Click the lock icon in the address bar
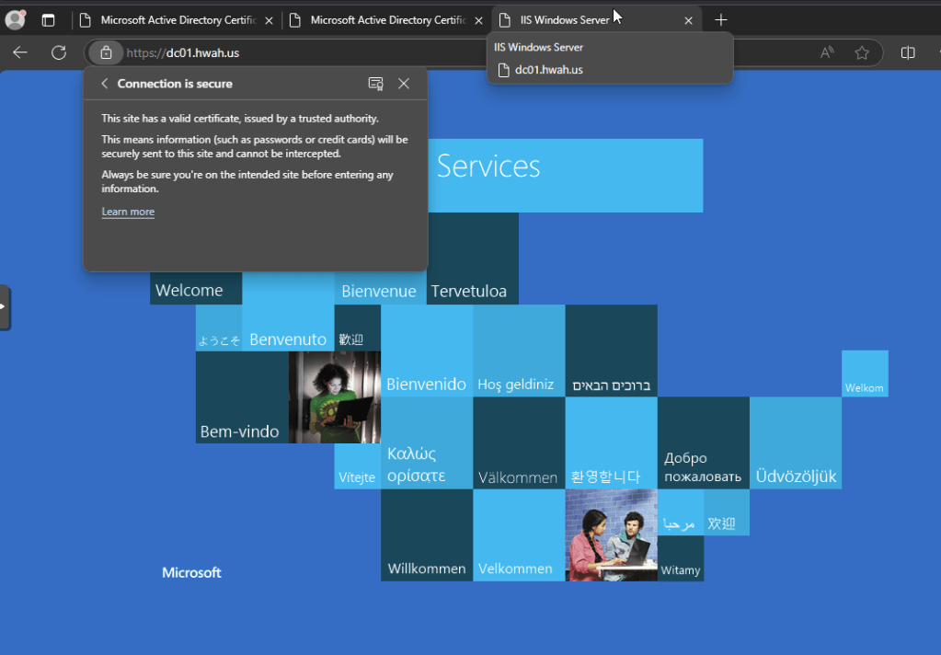 coord(106,53)
